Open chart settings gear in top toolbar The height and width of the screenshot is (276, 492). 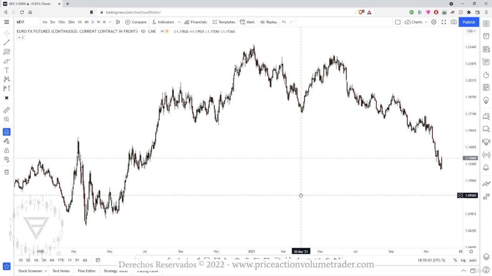(x=434, y=22)
